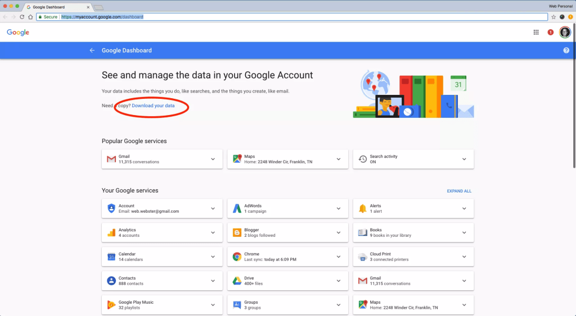This screenshot has width=576, height=316.
Task: Click the Google logo
Action: (18, 33)
